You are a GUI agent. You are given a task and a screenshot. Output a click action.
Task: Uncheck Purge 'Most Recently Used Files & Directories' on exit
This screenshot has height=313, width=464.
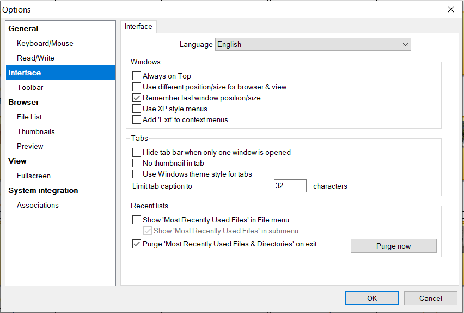point(137,244)
